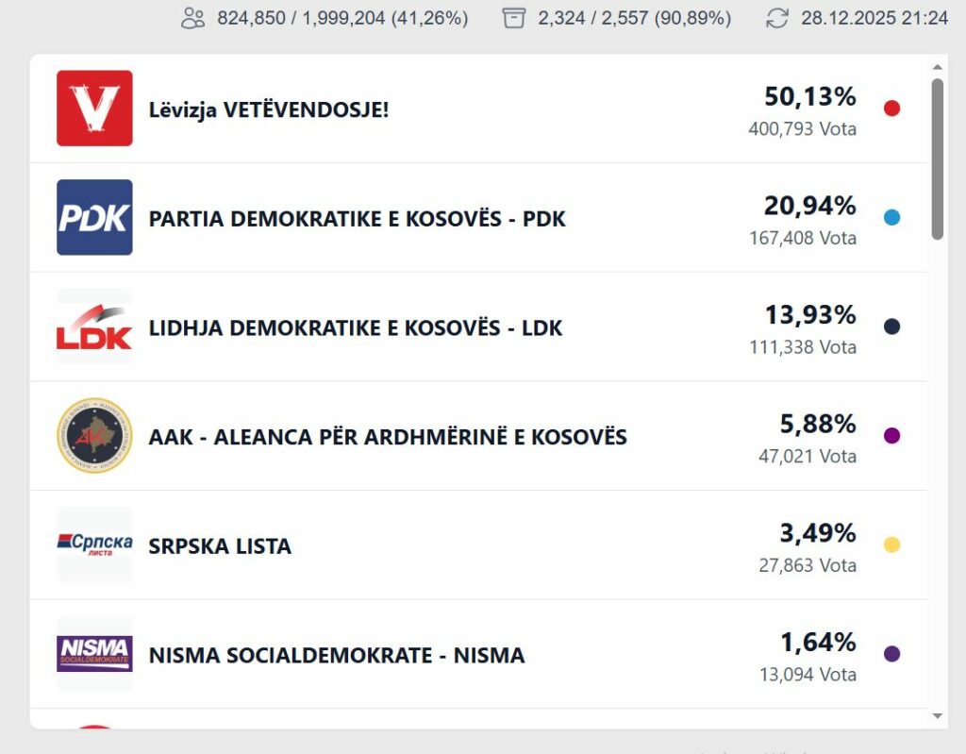Click the PDK blue party logo

click(94, 218)
